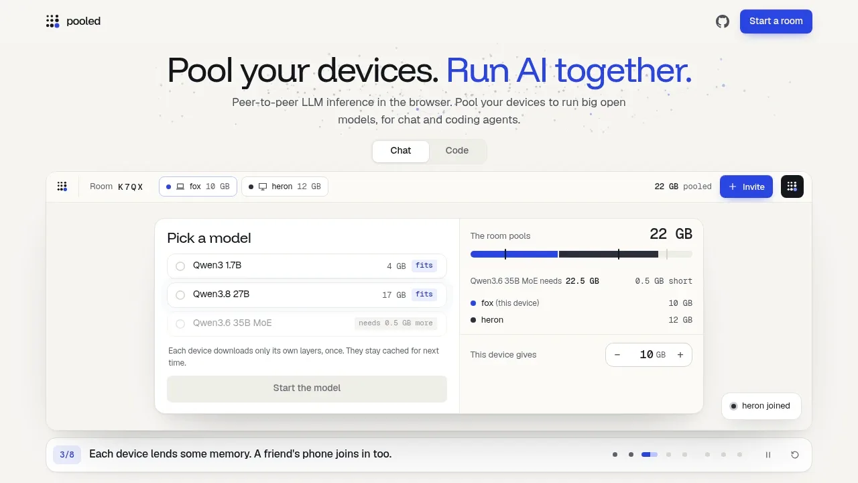Increase this device's memory with plus
Viewport: 858px width, 483px height.
(x=680, y=355)
